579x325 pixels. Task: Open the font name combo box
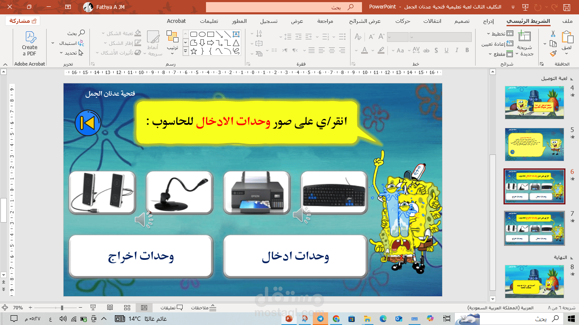pyautogui.click(x=441, y=37)
